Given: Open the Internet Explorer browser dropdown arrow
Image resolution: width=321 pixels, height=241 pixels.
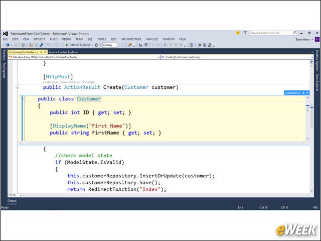Looking at the screenshot, I should [x=92, y=45].
